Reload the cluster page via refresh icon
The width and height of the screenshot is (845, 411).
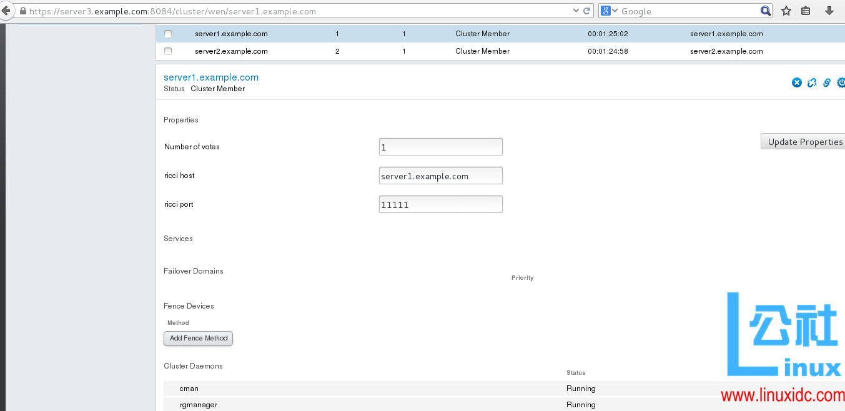click(586, 11)
